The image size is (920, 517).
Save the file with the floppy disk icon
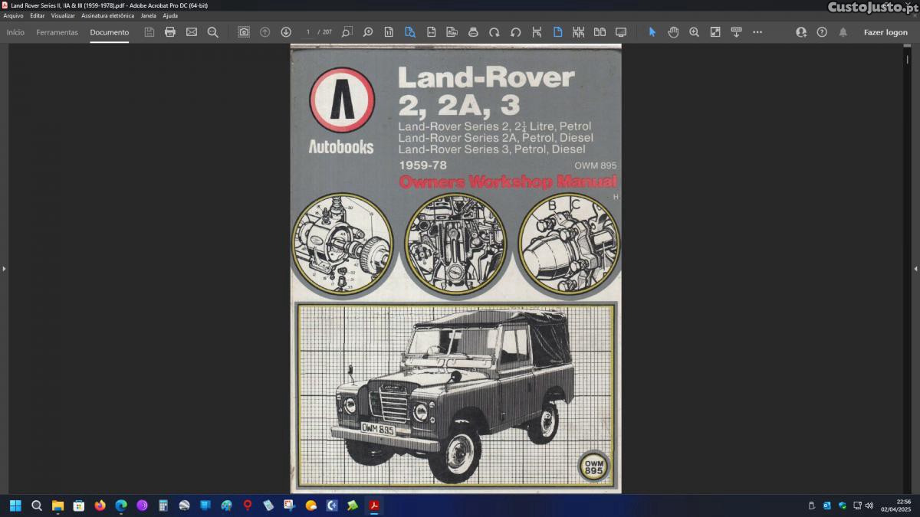pos(149,32)
